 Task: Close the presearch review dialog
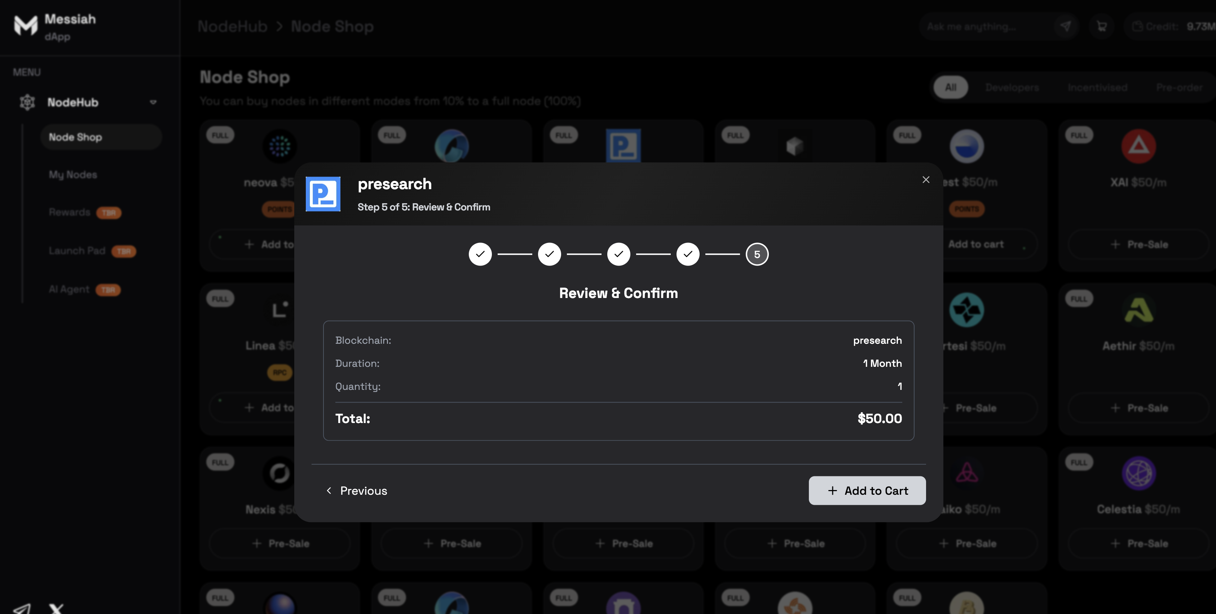tap(926, 180)
